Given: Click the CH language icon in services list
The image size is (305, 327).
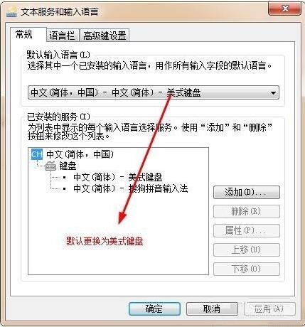Looking at the screenshot, I should coord(37,154).
